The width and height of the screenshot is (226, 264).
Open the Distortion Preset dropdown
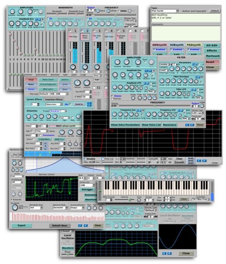pyautogui.click(x=58, y=111)
